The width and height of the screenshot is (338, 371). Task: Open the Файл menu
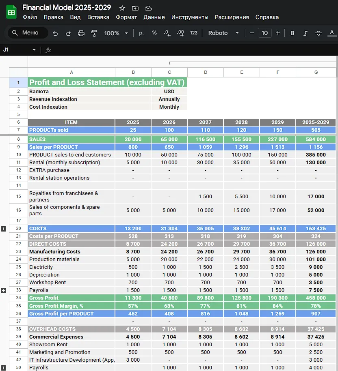(30, 17)
